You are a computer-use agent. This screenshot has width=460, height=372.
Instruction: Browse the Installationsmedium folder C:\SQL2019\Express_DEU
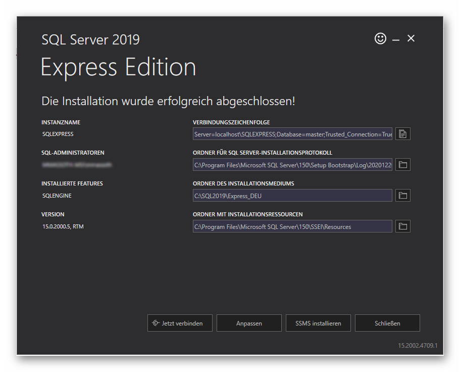pyautogui.click(x=402, y=195)
